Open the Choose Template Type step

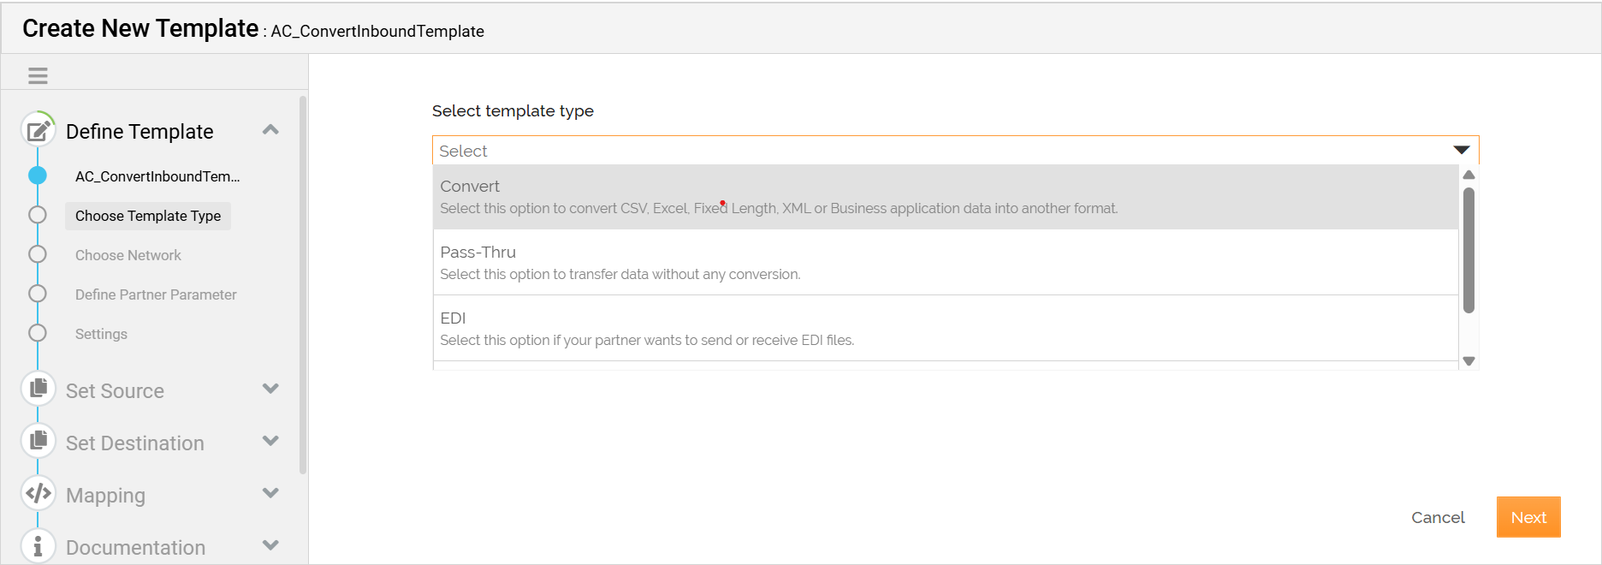[x=148, y=216]
